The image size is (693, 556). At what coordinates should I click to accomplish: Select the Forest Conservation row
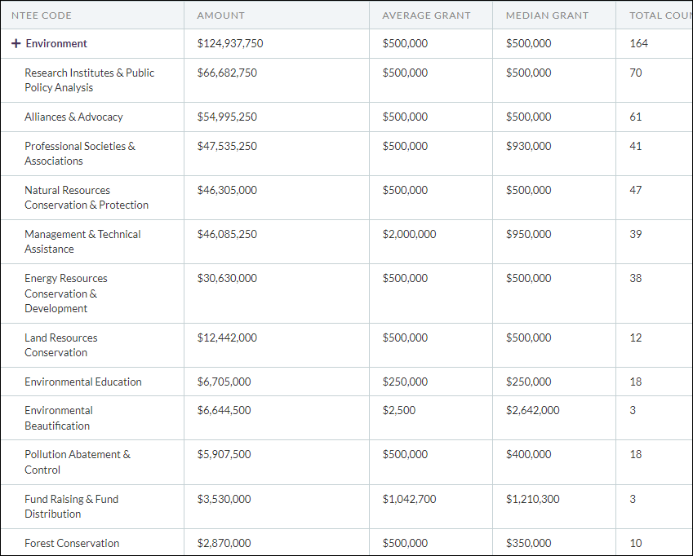[72, 543]
